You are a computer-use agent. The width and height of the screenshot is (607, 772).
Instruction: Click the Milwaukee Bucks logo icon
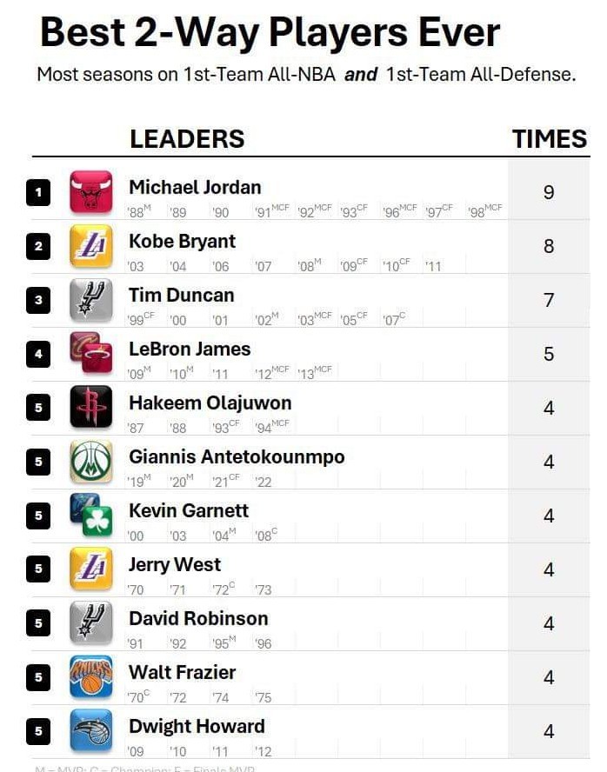click(x=91, y=462)
